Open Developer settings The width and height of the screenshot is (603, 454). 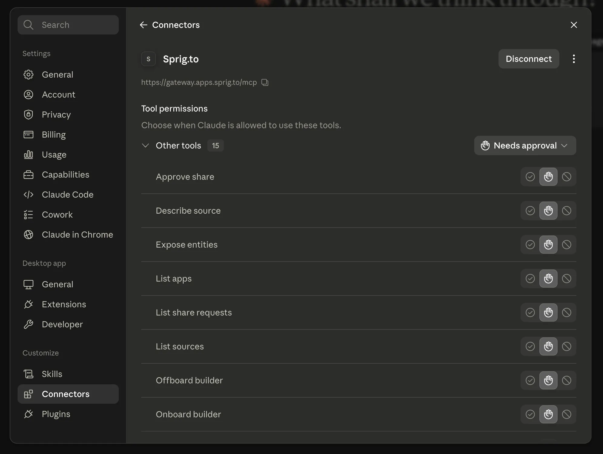click(x=68, y=324)
